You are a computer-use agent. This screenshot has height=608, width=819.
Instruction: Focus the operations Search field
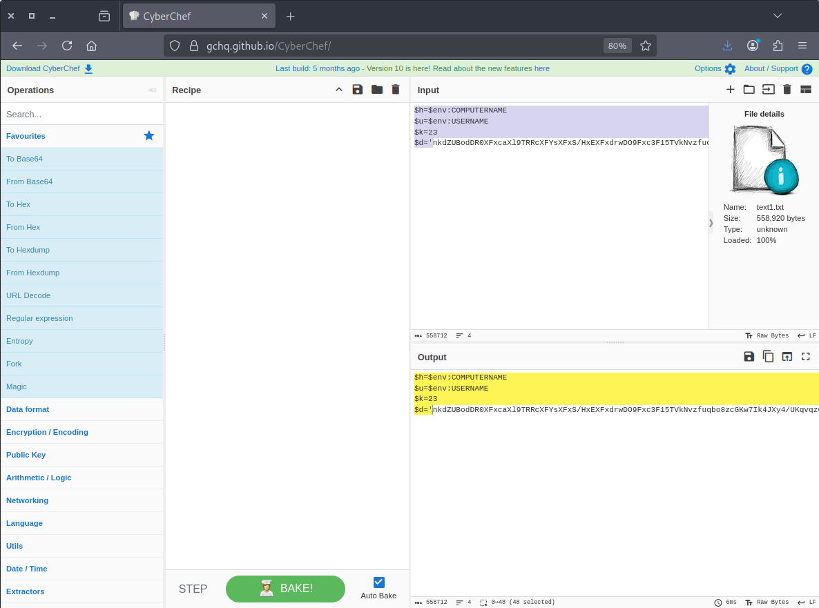click(x=81, y=114)
